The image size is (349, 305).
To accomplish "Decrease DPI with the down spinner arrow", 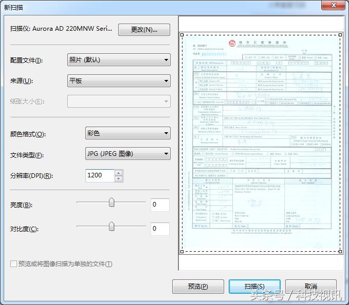I will tap(119, 179).
